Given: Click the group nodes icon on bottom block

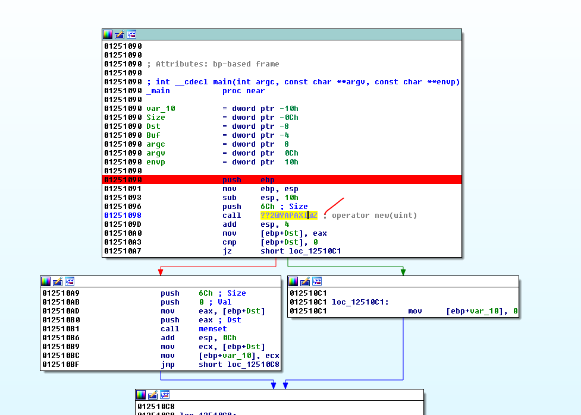Looking at the screenshot, I should point(165,395).
